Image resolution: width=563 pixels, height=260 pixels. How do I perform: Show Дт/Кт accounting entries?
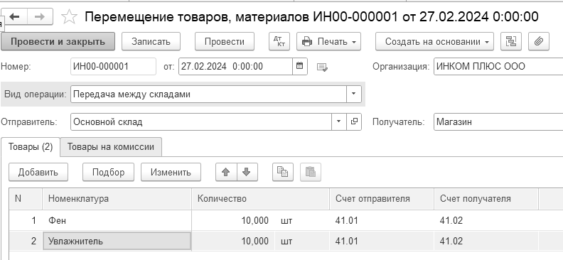[279, 42]
